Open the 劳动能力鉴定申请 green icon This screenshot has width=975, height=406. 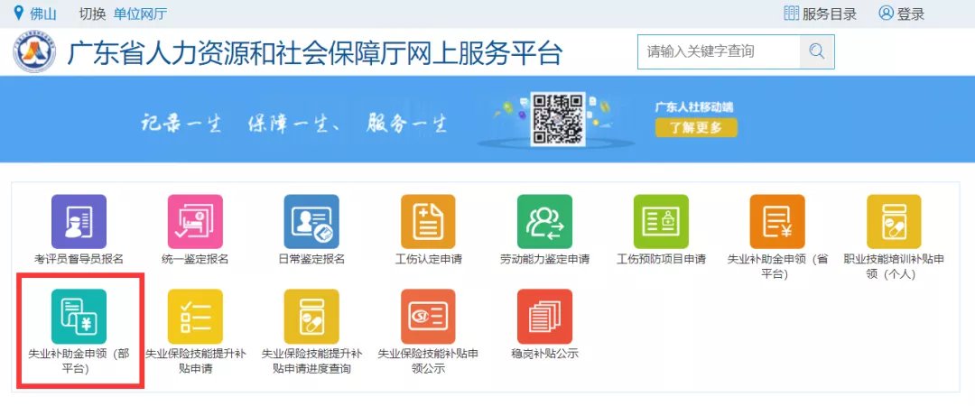[x=544, y=221]
